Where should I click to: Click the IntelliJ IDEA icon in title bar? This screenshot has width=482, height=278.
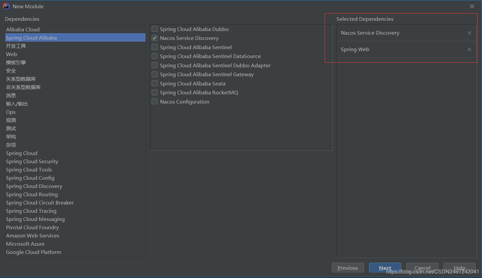coord(6,6)
